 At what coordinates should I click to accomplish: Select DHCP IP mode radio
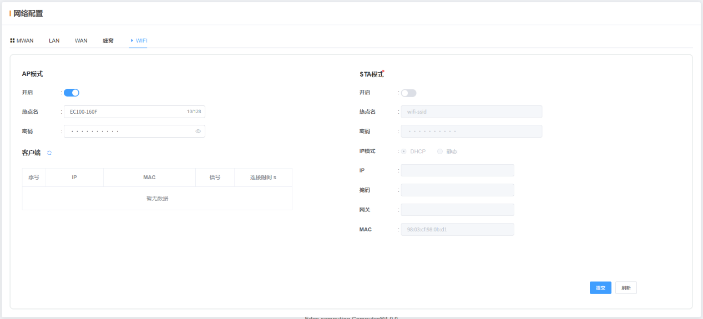pyautogui.click(x=404, y=151)
